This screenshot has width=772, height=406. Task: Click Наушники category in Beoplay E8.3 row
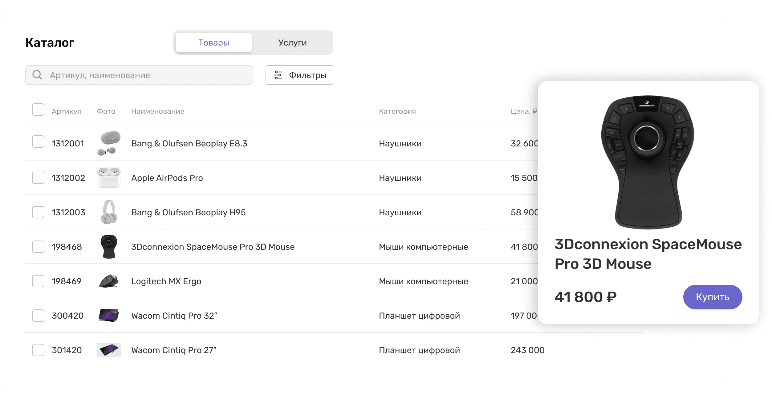coord(400,143)
